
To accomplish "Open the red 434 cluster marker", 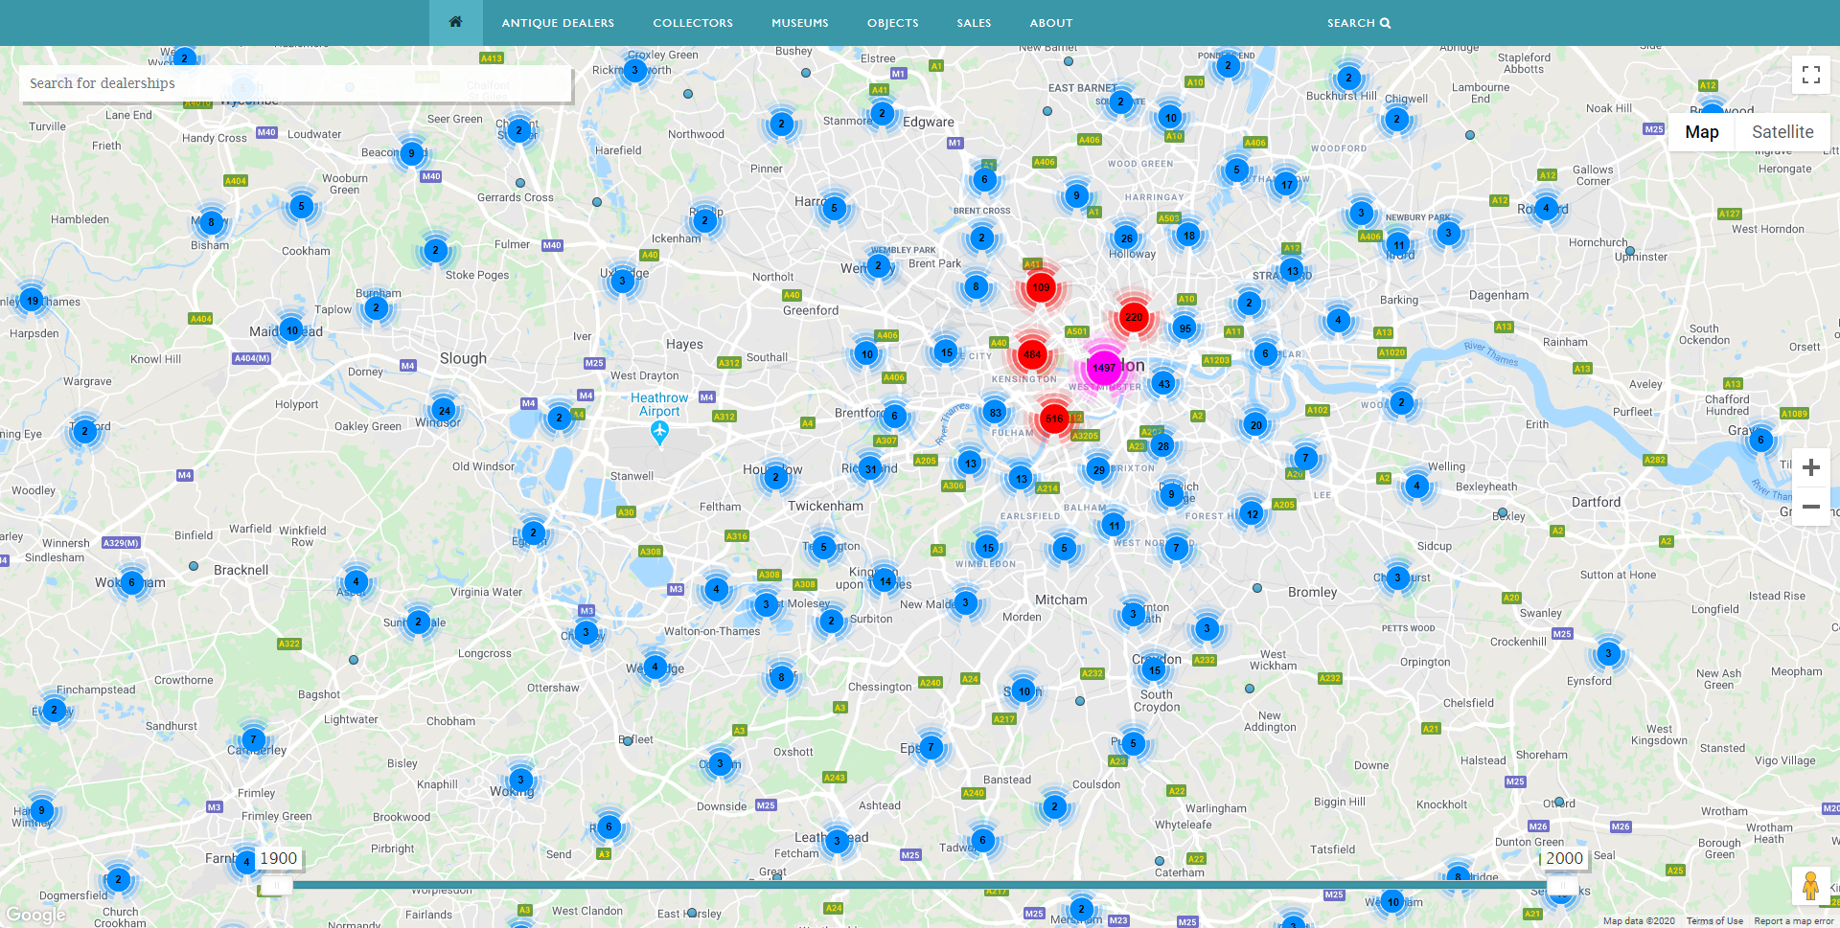I will [1032, 354].
